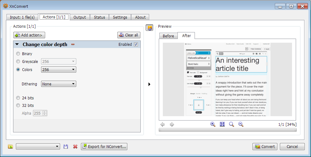Open the About tab
Screen dimensions: 311x157
click(140, 17)
